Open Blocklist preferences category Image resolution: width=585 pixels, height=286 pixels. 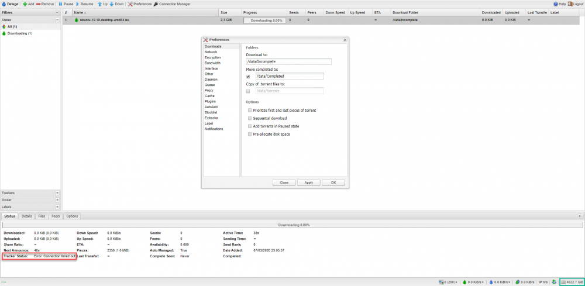click(222, 112)
